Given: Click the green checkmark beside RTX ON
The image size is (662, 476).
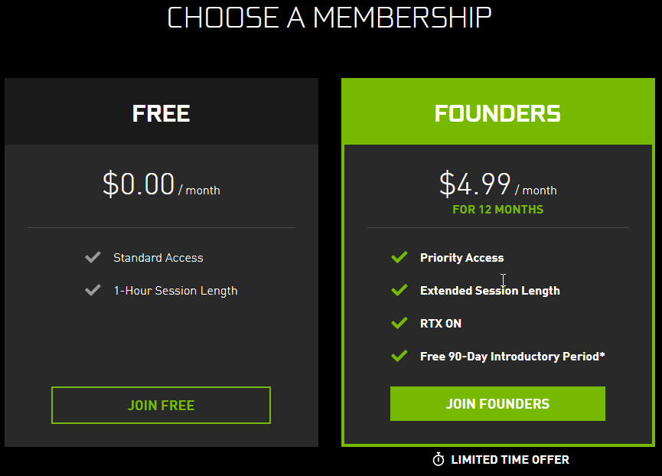Looking at the screenshot, I should click(x=399, y=324).
